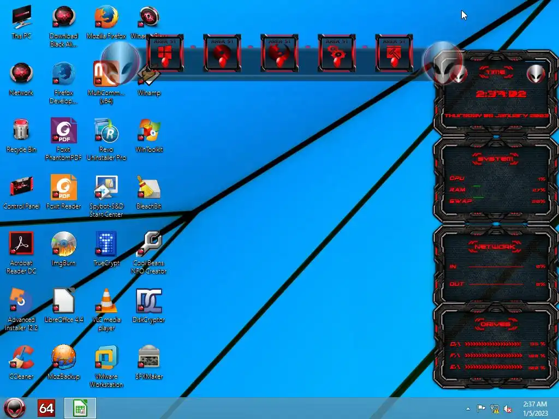Launch SFXMaker shortcut
The image size is (559, 419).
pos(148,362)
